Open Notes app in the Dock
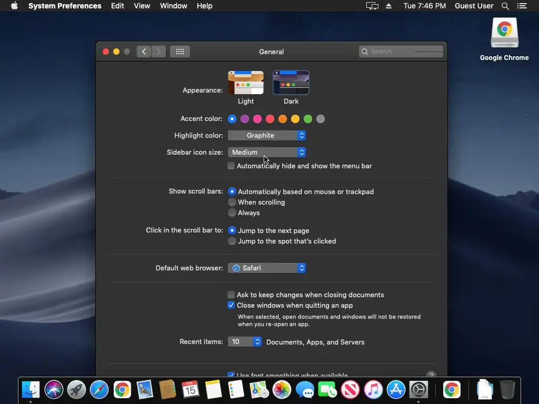The image size is (539, 404). [x=213, y=390]
